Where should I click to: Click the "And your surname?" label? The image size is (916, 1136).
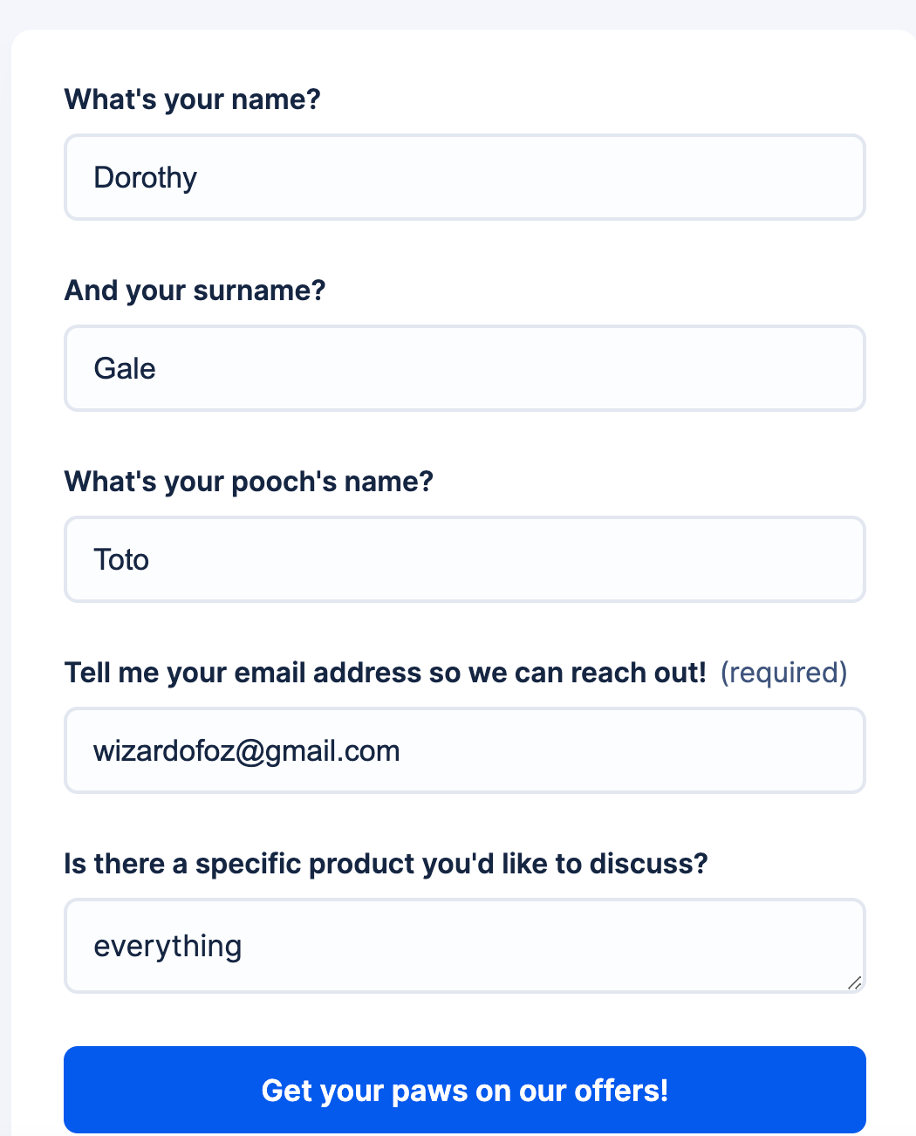coord(195,291)
